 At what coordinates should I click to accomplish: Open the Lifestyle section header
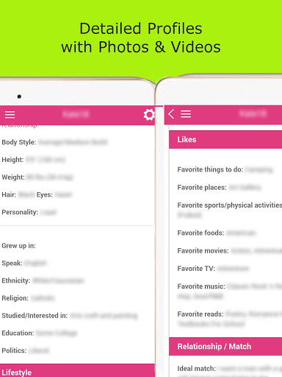(77, 371)
